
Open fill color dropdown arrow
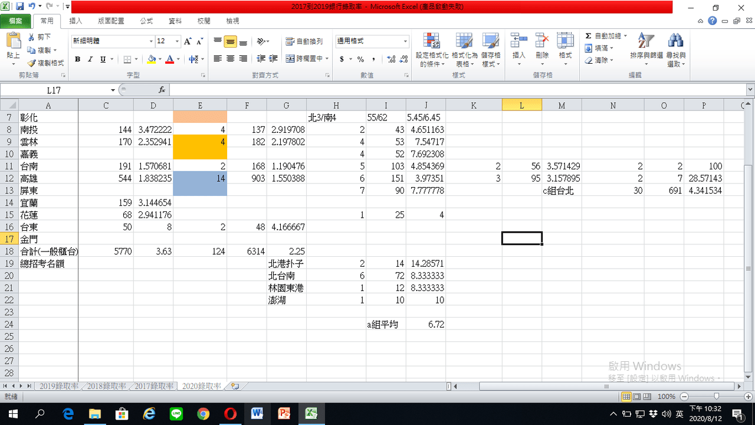[x=160, y=59]
